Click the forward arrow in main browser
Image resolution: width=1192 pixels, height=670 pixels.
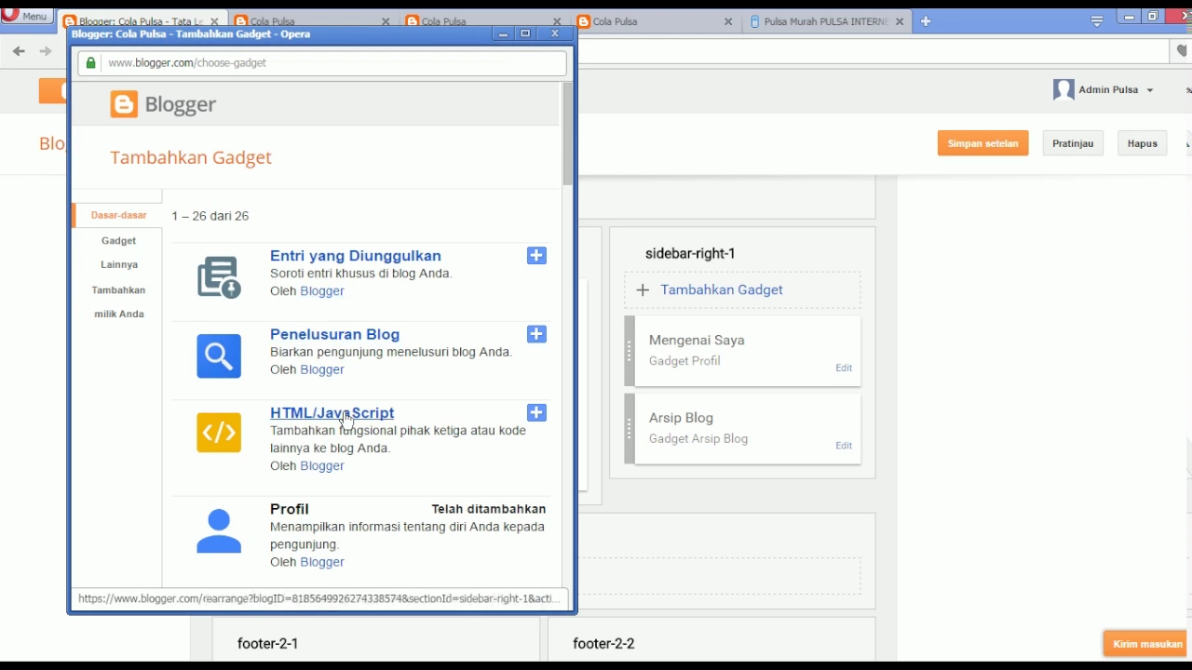(x=45, y=51)
